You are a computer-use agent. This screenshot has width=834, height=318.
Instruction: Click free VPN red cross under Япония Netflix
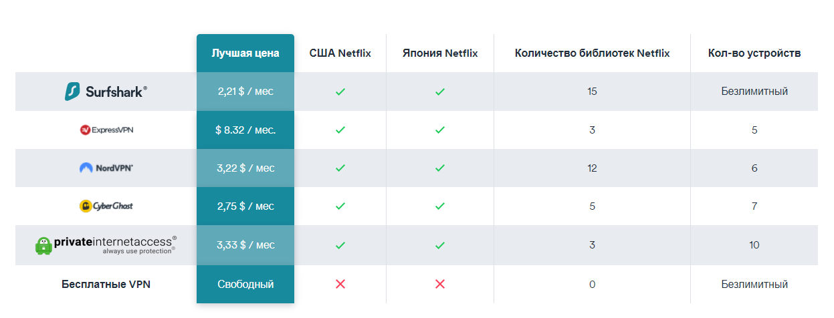point(439,285)
